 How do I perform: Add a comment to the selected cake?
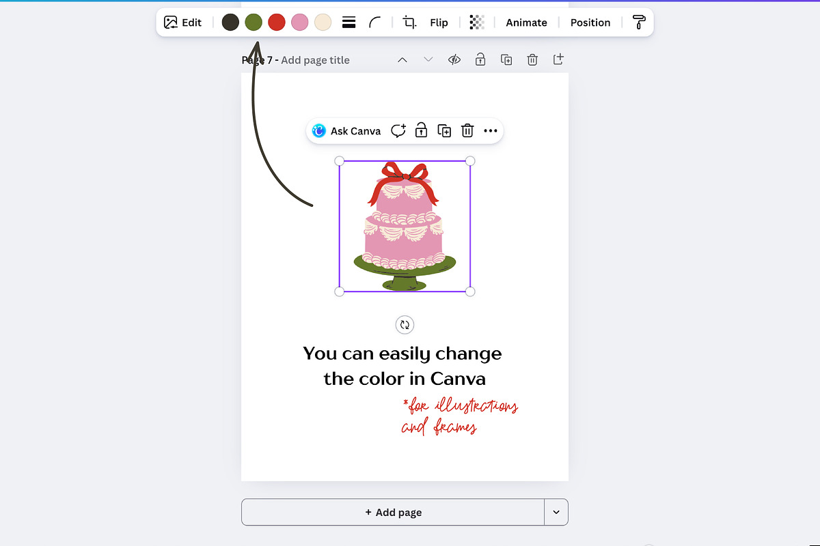coord(398,131)
